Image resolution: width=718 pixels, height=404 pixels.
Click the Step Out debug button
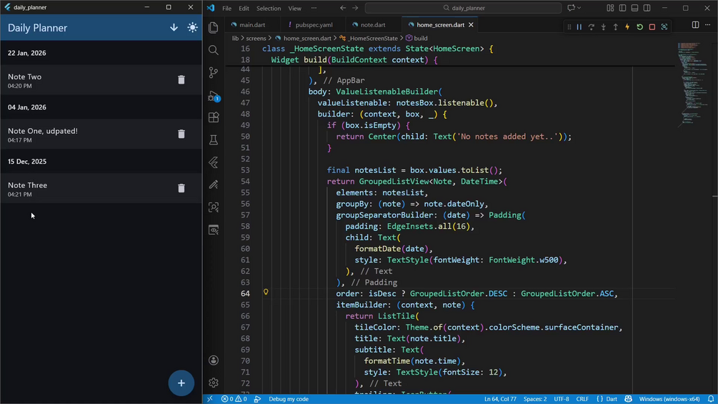(x=615, y=27)
